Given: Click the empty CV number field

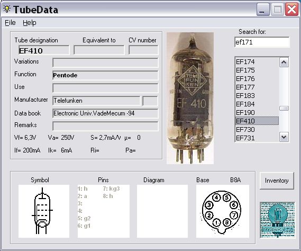Looking at the screenshot, I should (143, 50).
